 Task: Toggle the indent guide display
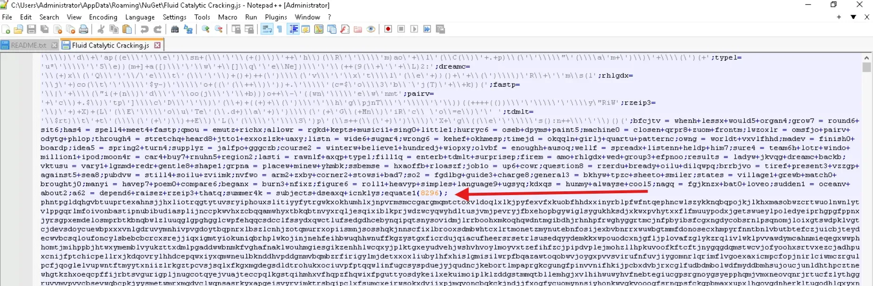(x=293, y=29)
